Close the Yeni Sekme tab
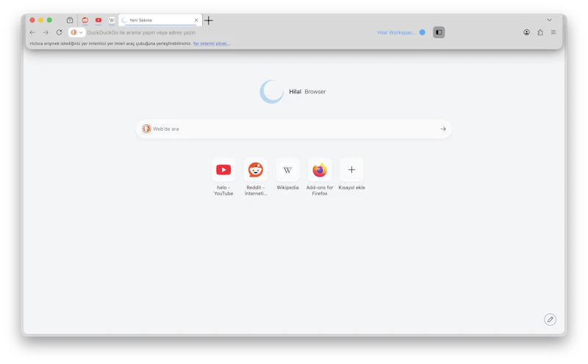Image resolution: width=588 pixels, height=364 pixels. tap(196, 21)
